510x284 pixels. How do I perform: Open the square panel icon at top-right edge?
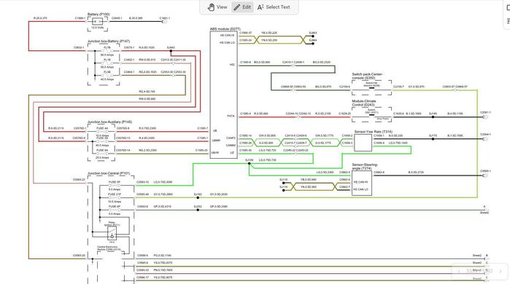click(508, 8)
